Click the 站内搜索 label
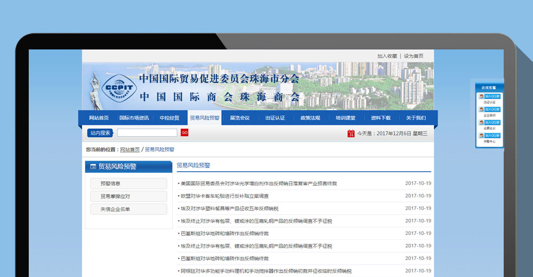The height and width of the screenshot is (277, 533). tap(100, 133)
